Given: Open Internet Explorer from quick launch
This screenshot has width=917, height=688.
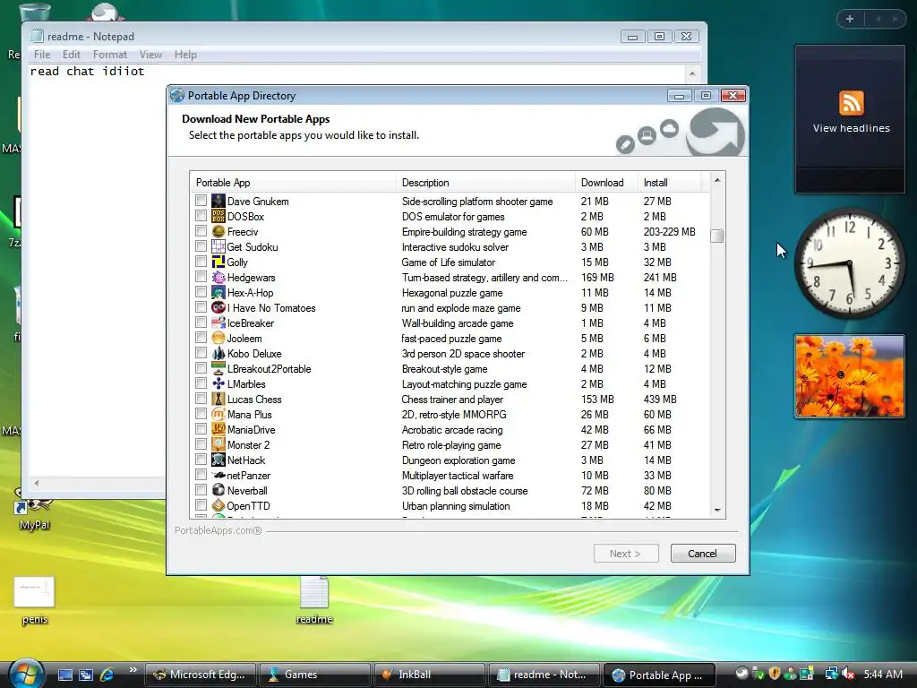Looking at the screenshot, I should [107, 675].
